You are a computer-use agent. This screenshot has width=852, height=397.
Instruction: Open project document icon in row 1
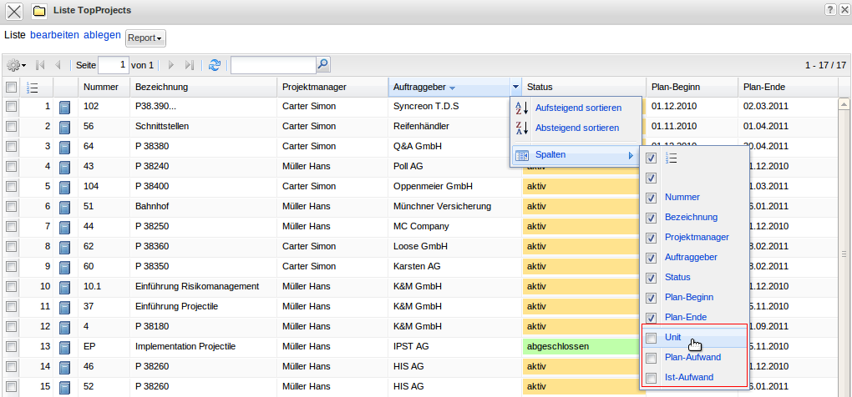(x=65, y=108)
